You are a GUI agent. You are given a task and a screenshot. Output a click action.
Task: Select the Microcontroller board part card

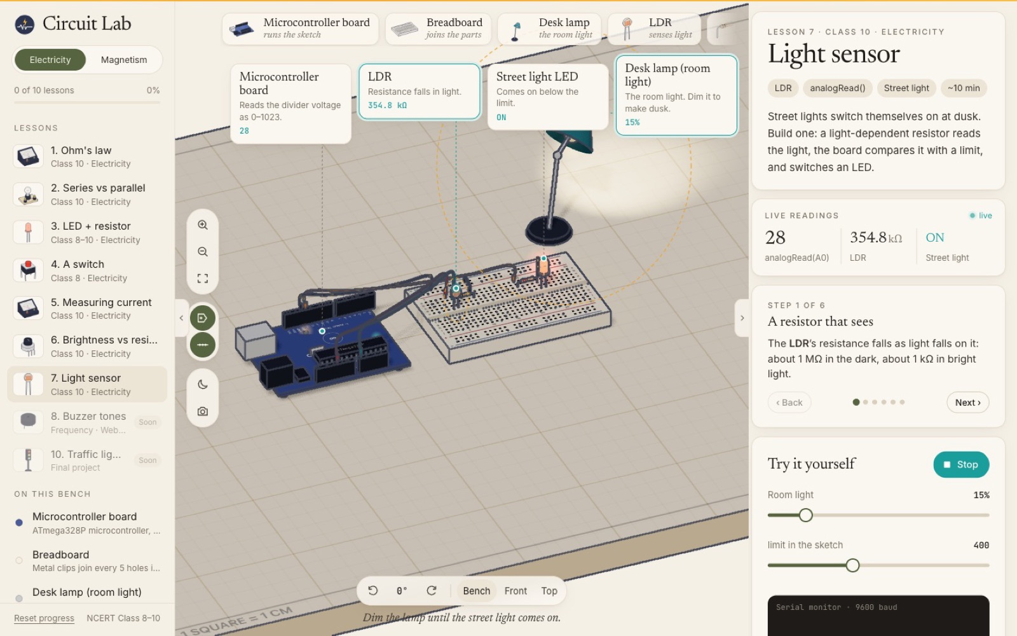pos(300,29)
